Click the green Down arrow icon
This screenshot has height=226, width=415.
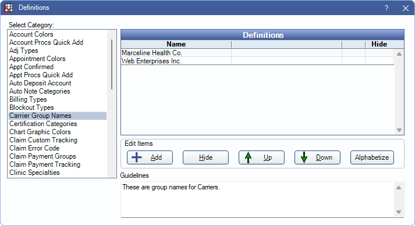tap(304, 157)
